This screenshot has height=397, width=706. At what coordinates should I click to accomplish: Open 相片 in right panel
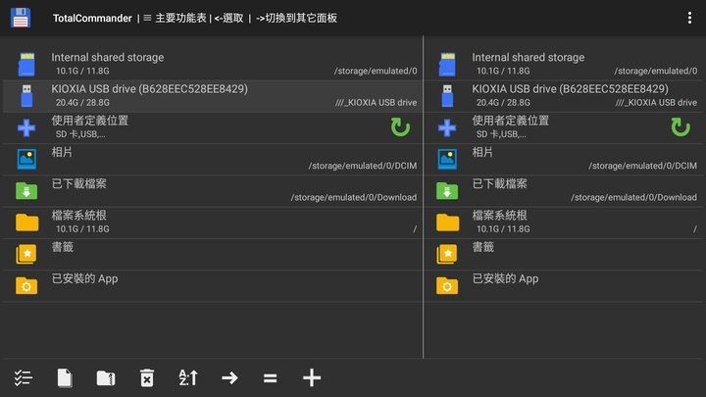click(563, 160)
